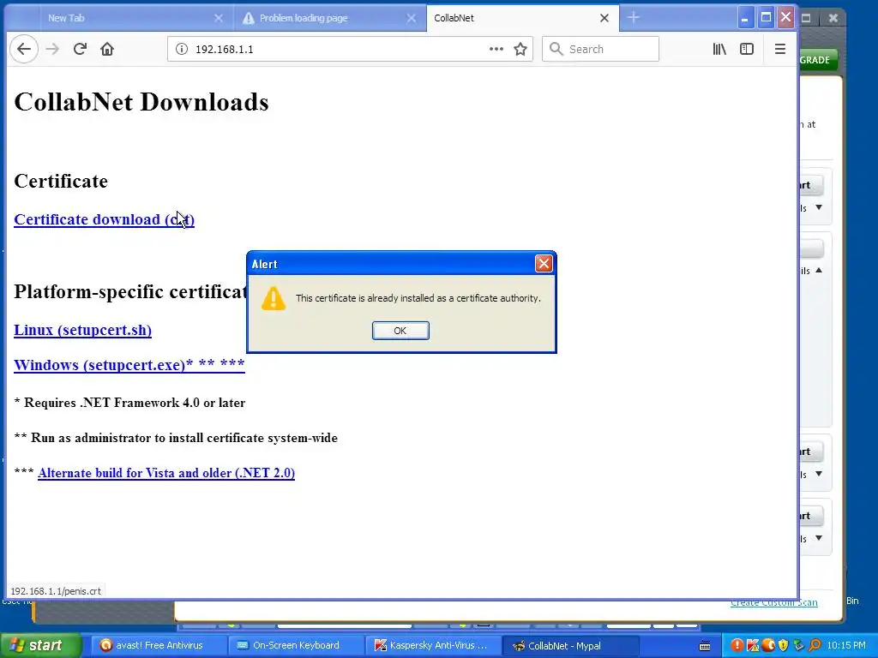878x658 pixels.
Task: Click the Forward arrow in the toolbar
Action: [x=52, y=49]
